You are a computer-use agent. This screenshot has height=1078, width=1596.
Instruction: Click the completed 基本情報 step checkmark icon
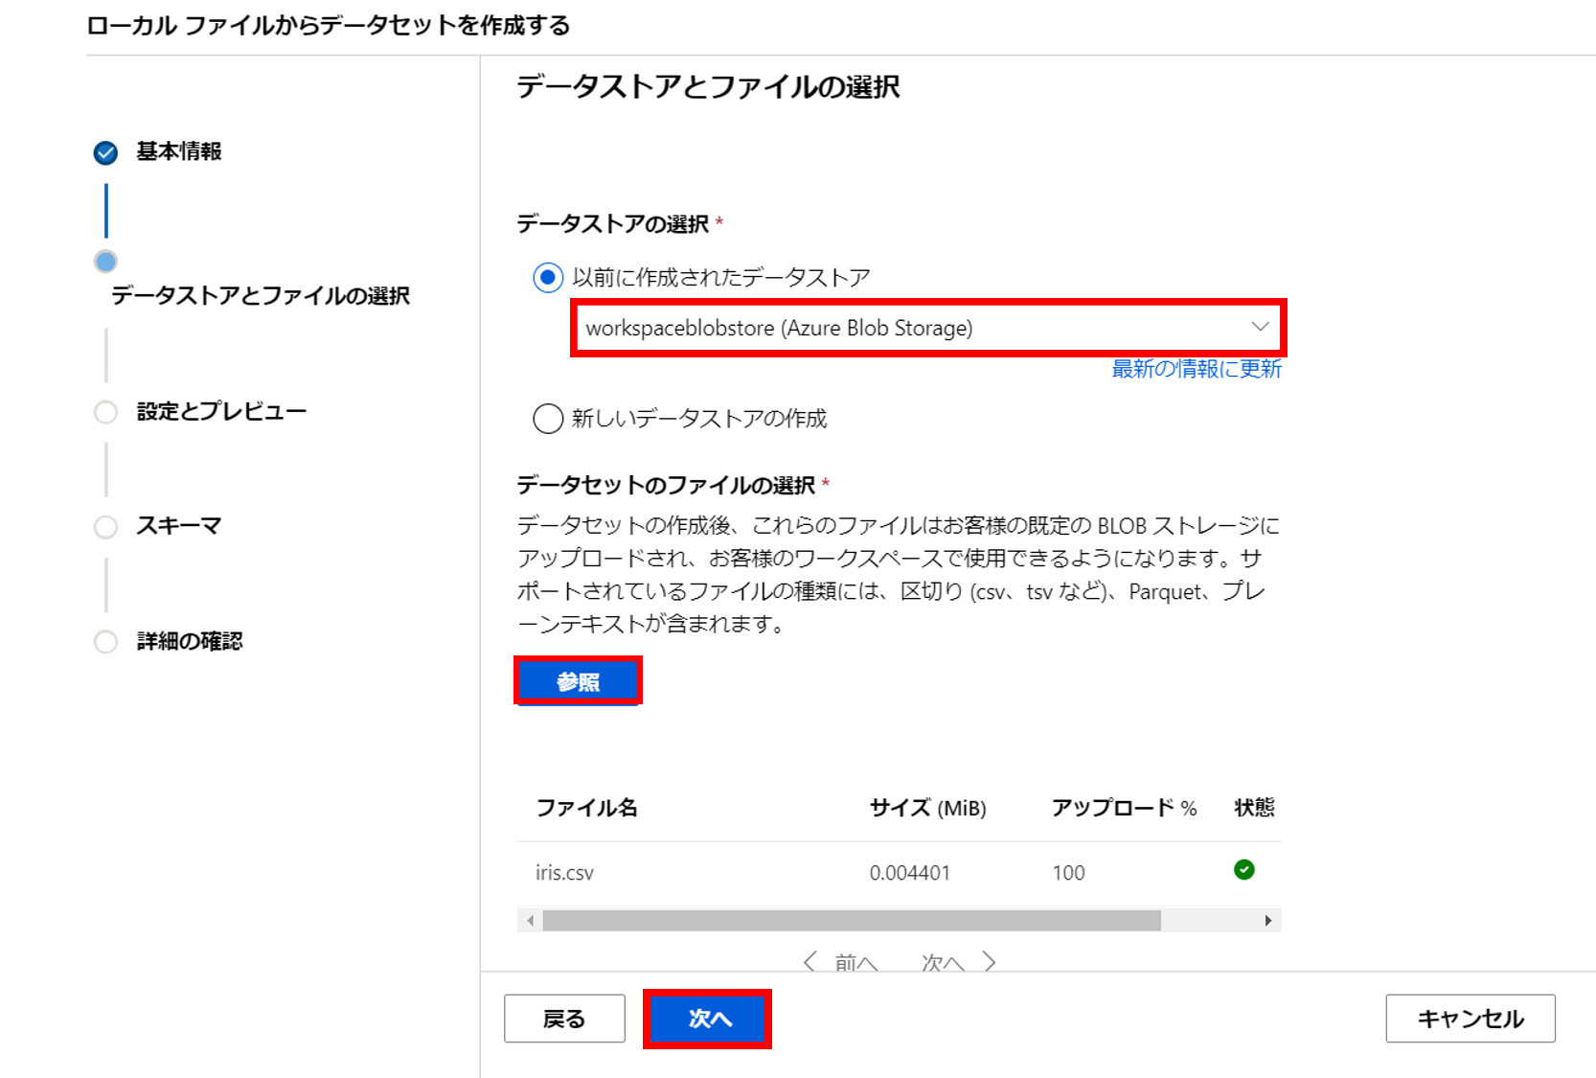tap(105, 152)
